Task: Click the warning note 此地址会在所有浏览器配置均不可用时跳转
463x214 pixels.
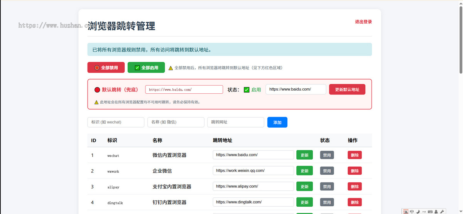Action: [147, 102]
